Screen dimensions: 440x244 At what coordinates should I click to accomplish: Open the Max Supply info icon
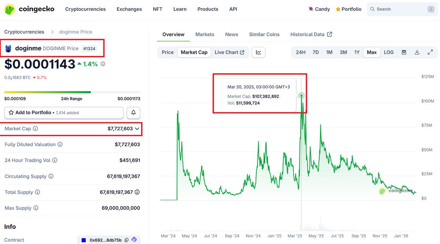pyautogui.click(x=35, y=208)
